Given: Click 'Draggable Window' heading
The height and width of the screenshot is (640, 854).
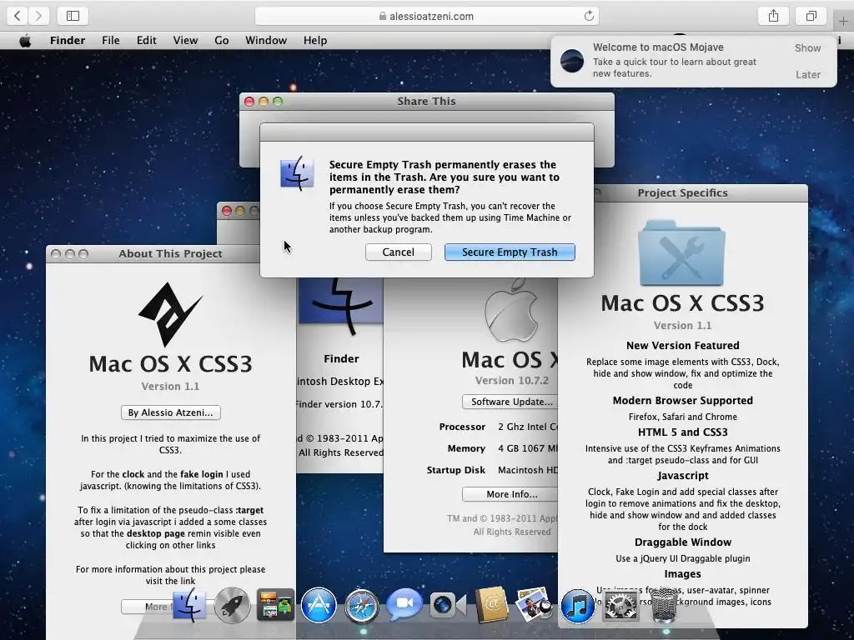Looking at the screenshot, I should click(683, 542).
